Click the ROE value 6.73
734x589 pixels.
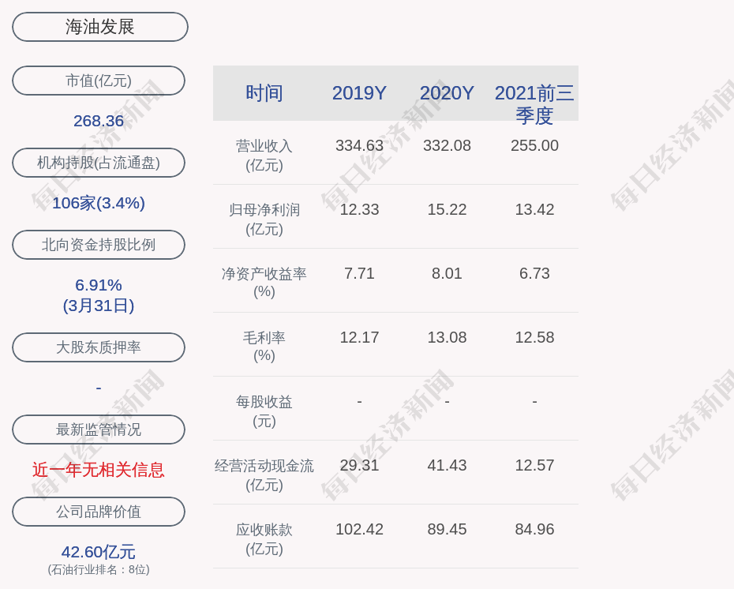(x=534, y=273)
